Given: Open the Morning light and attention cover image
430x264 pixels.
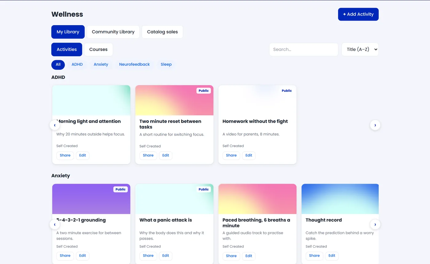Looking at the screenshot, I should (x=91, y=100).
